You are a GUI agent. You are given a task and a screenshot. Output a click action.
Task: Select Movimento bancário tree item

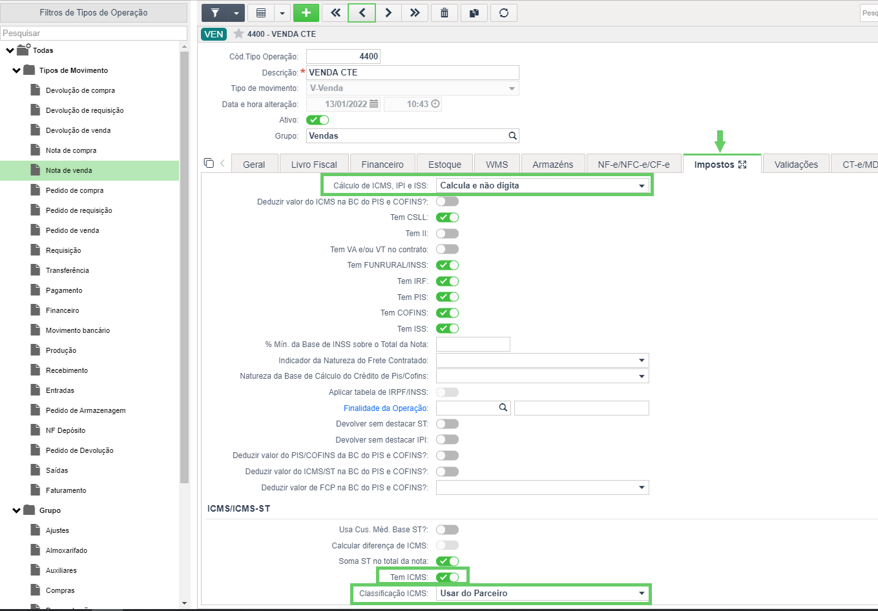point(78,330)
